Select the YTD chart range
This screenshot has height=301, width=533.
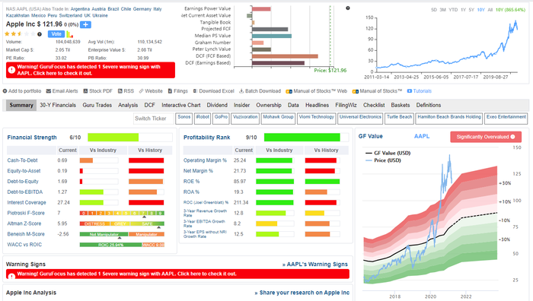pyautogui.click(x=453, y=10)
